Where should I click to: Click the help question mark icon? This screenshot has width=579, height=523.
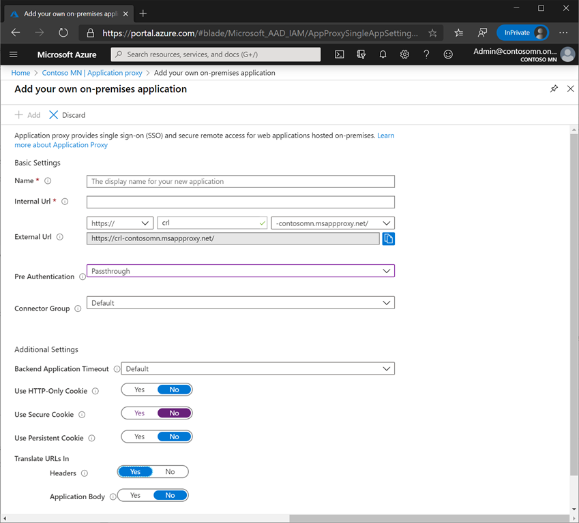(426, 54)
